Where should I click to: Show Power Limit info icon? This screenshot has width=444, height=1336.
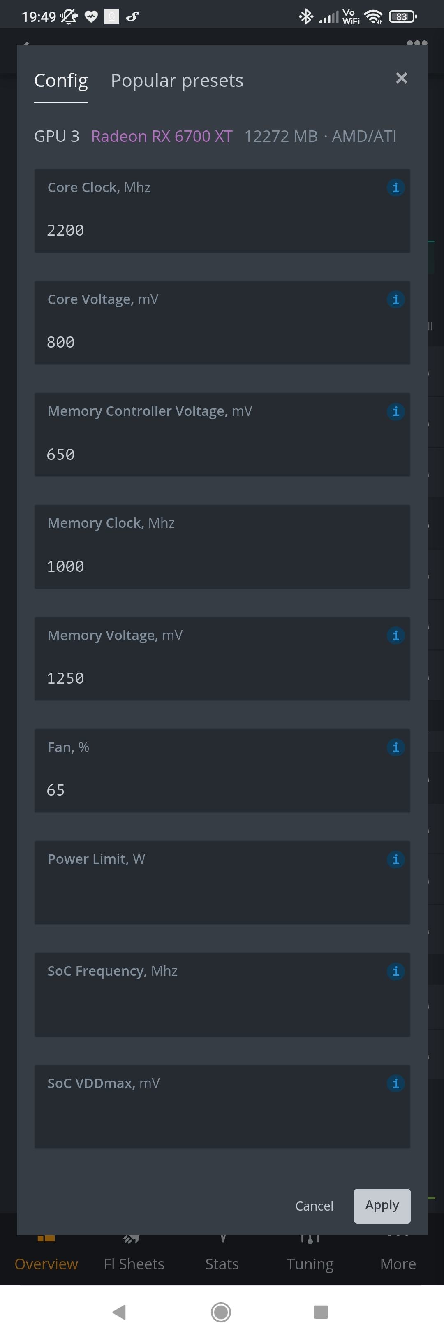(395, 859)
